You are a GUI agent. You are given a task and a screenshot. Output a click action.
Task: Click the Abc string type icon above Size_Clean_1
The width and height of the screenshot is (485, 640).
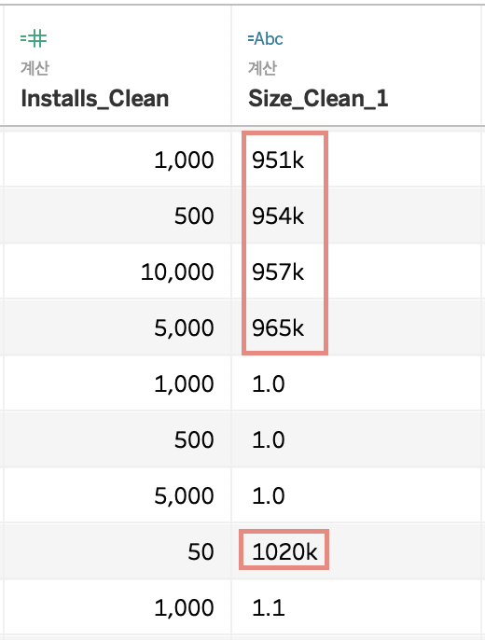[x=265, y=39]
